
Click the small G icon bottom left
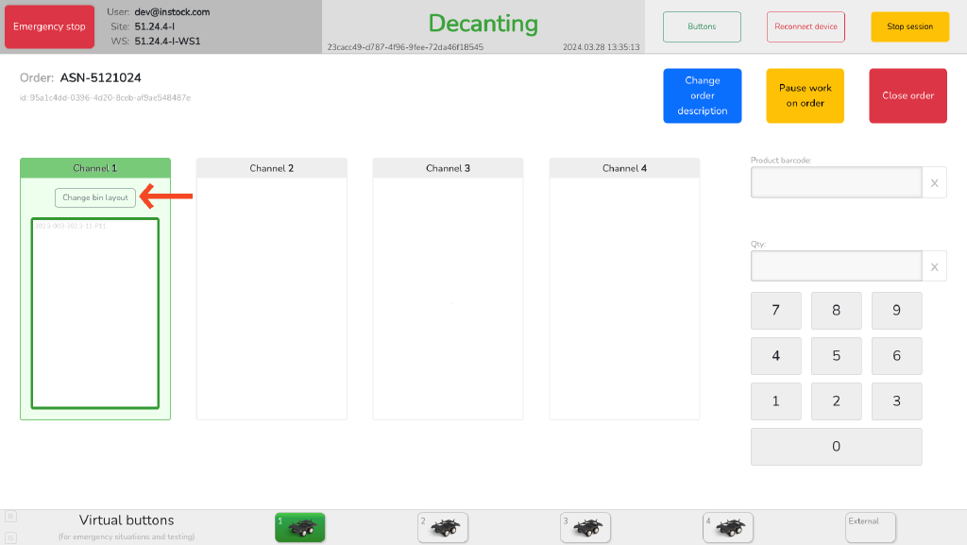point(10,537)
